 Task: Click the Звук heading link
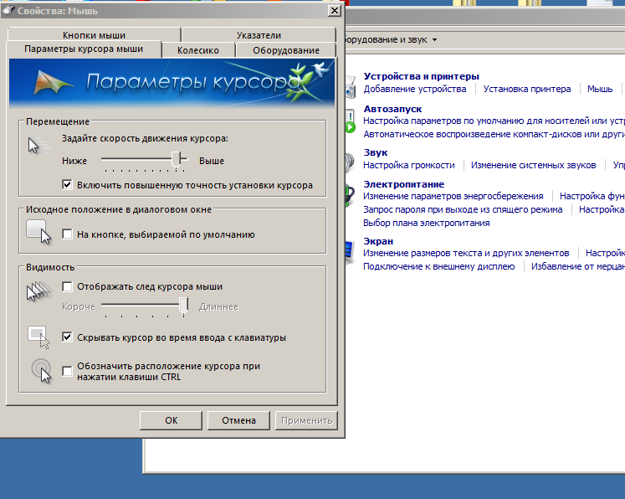(376, 152)
